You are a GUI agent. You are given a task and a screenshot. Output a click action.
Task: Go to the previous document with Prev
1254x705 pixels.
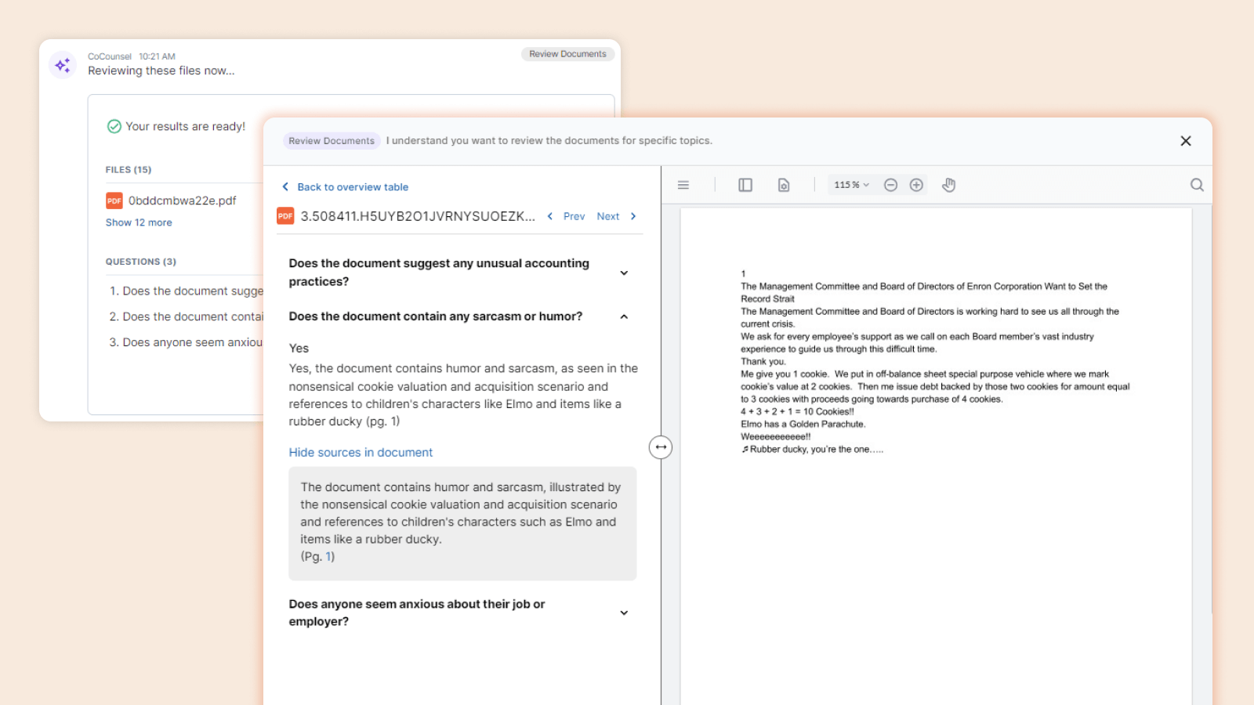click(567, 216)
